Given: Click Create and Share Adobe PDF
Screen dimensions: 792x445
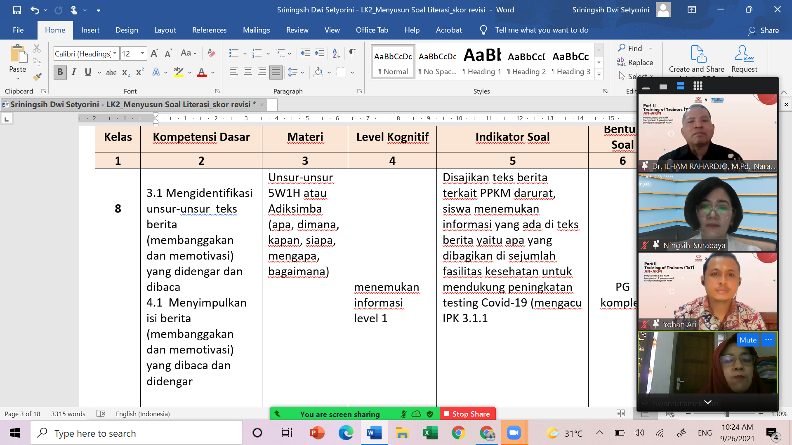Looking at the screenshot, I should (x=697, y=60).
